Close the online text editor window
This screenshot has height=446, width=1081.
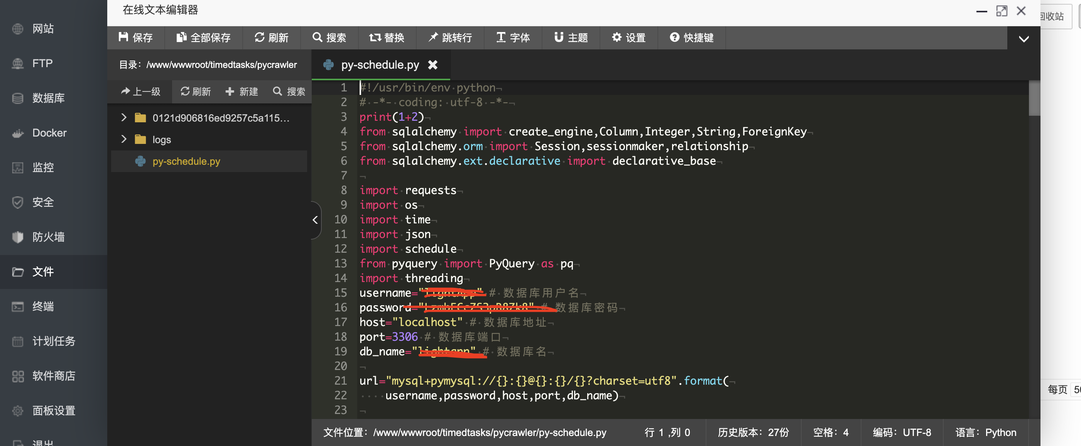1022,11
